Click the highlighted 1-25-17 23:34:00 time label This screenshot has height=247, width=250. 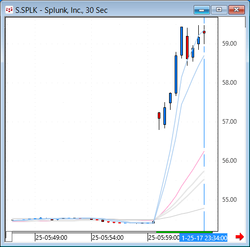point(203,238)
